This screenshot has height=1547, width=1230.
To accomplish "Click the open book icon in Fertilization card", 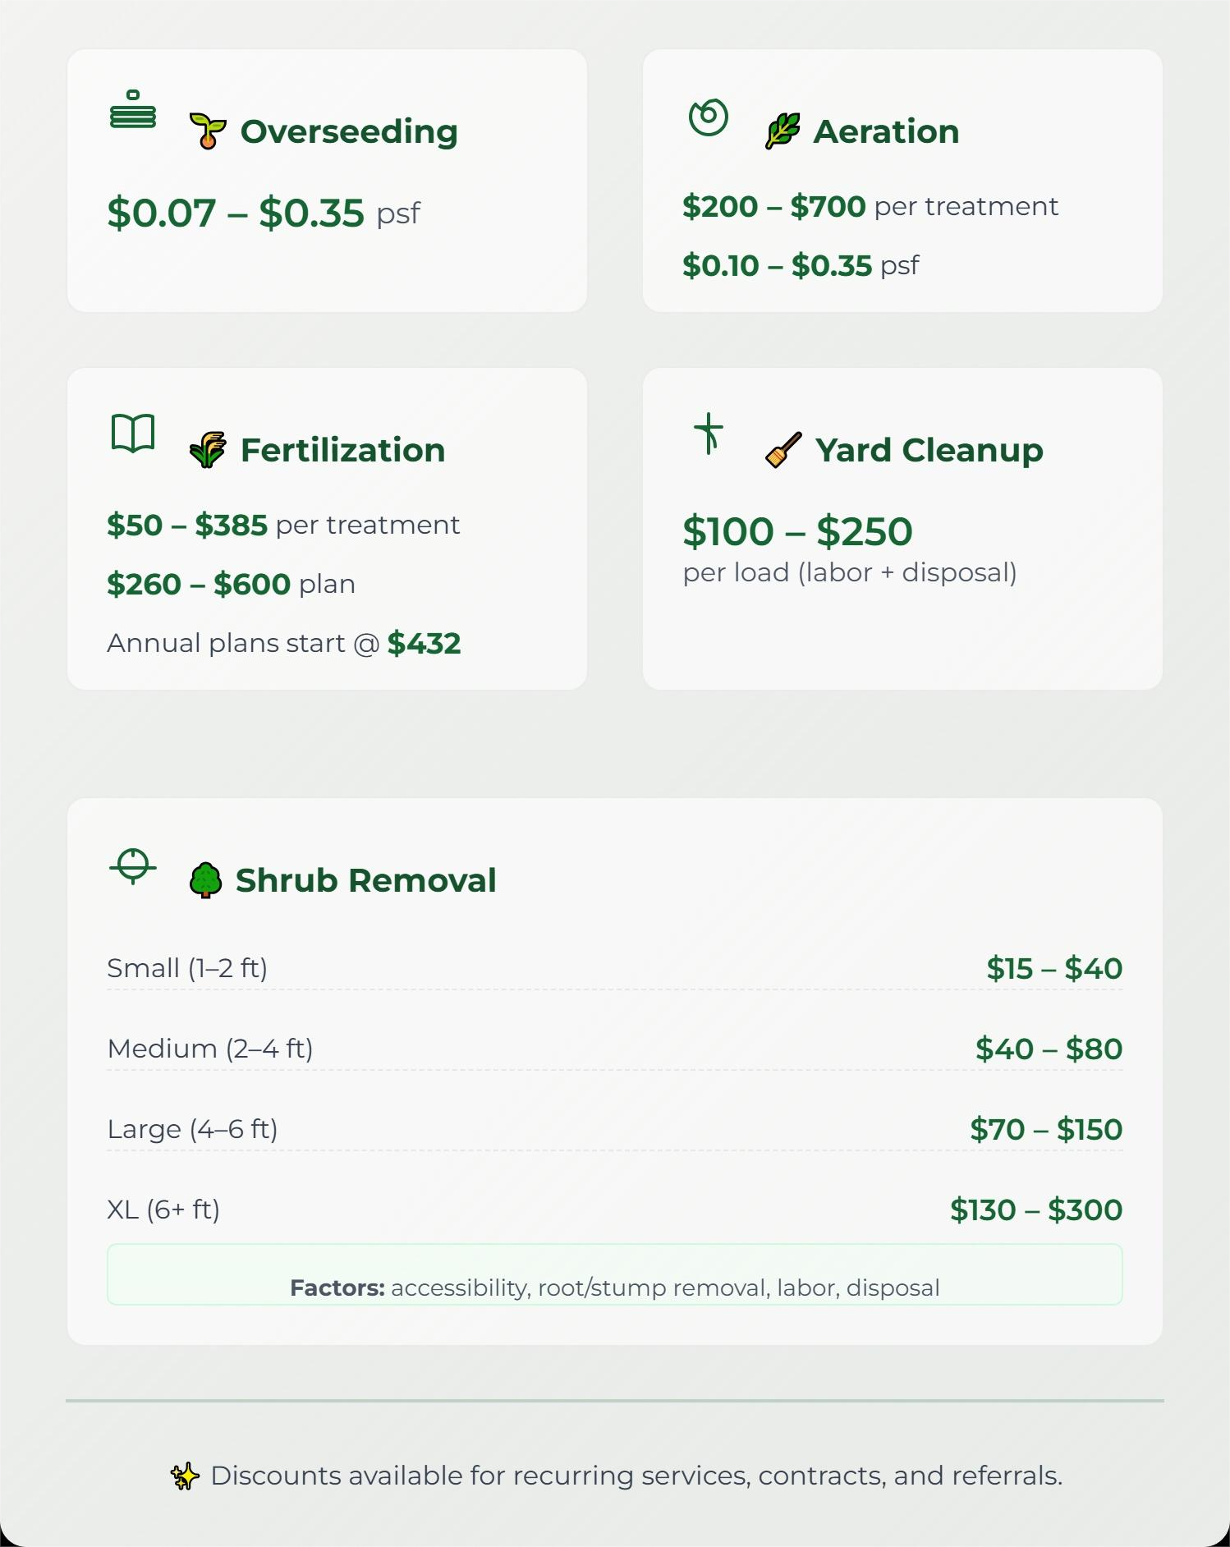I will pos(133,433).
